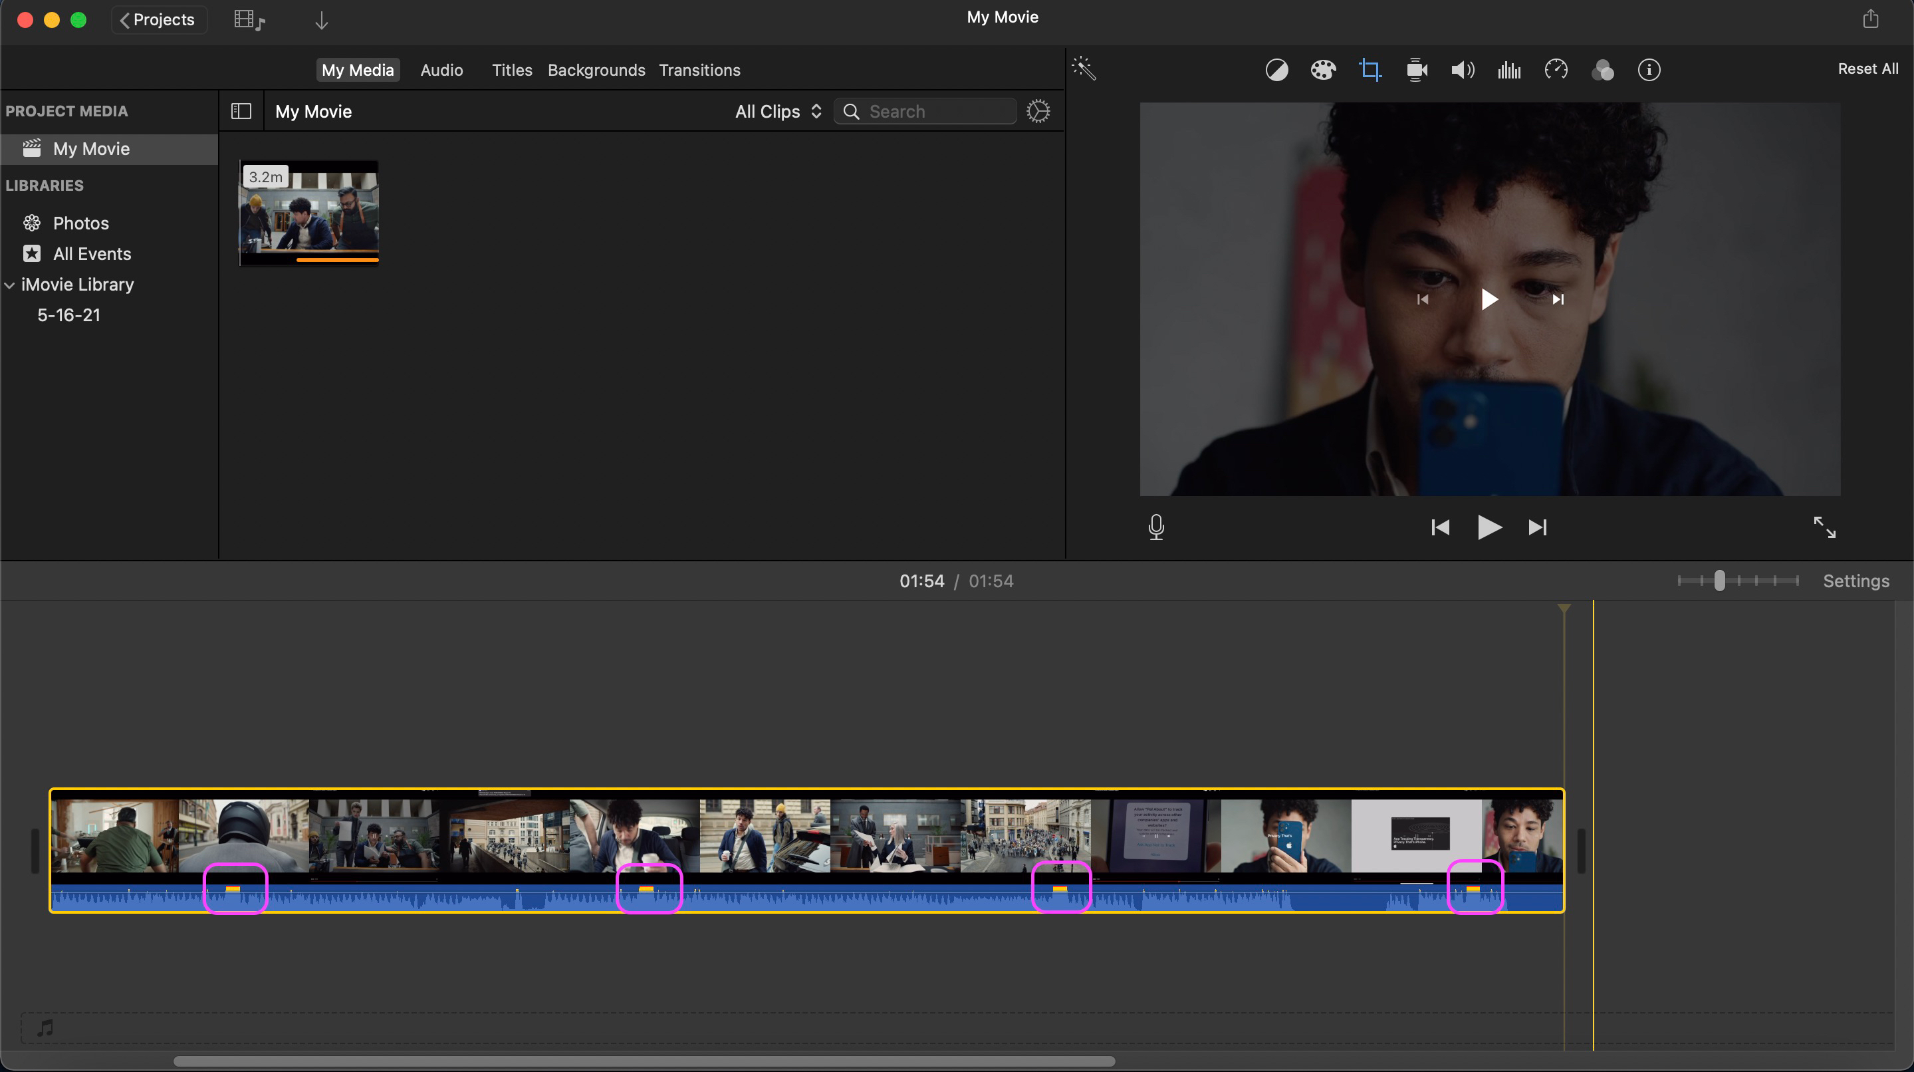Switch to the Transitions tab
This screenshot has height=1072, width=1914.
(x=699, y=70)
